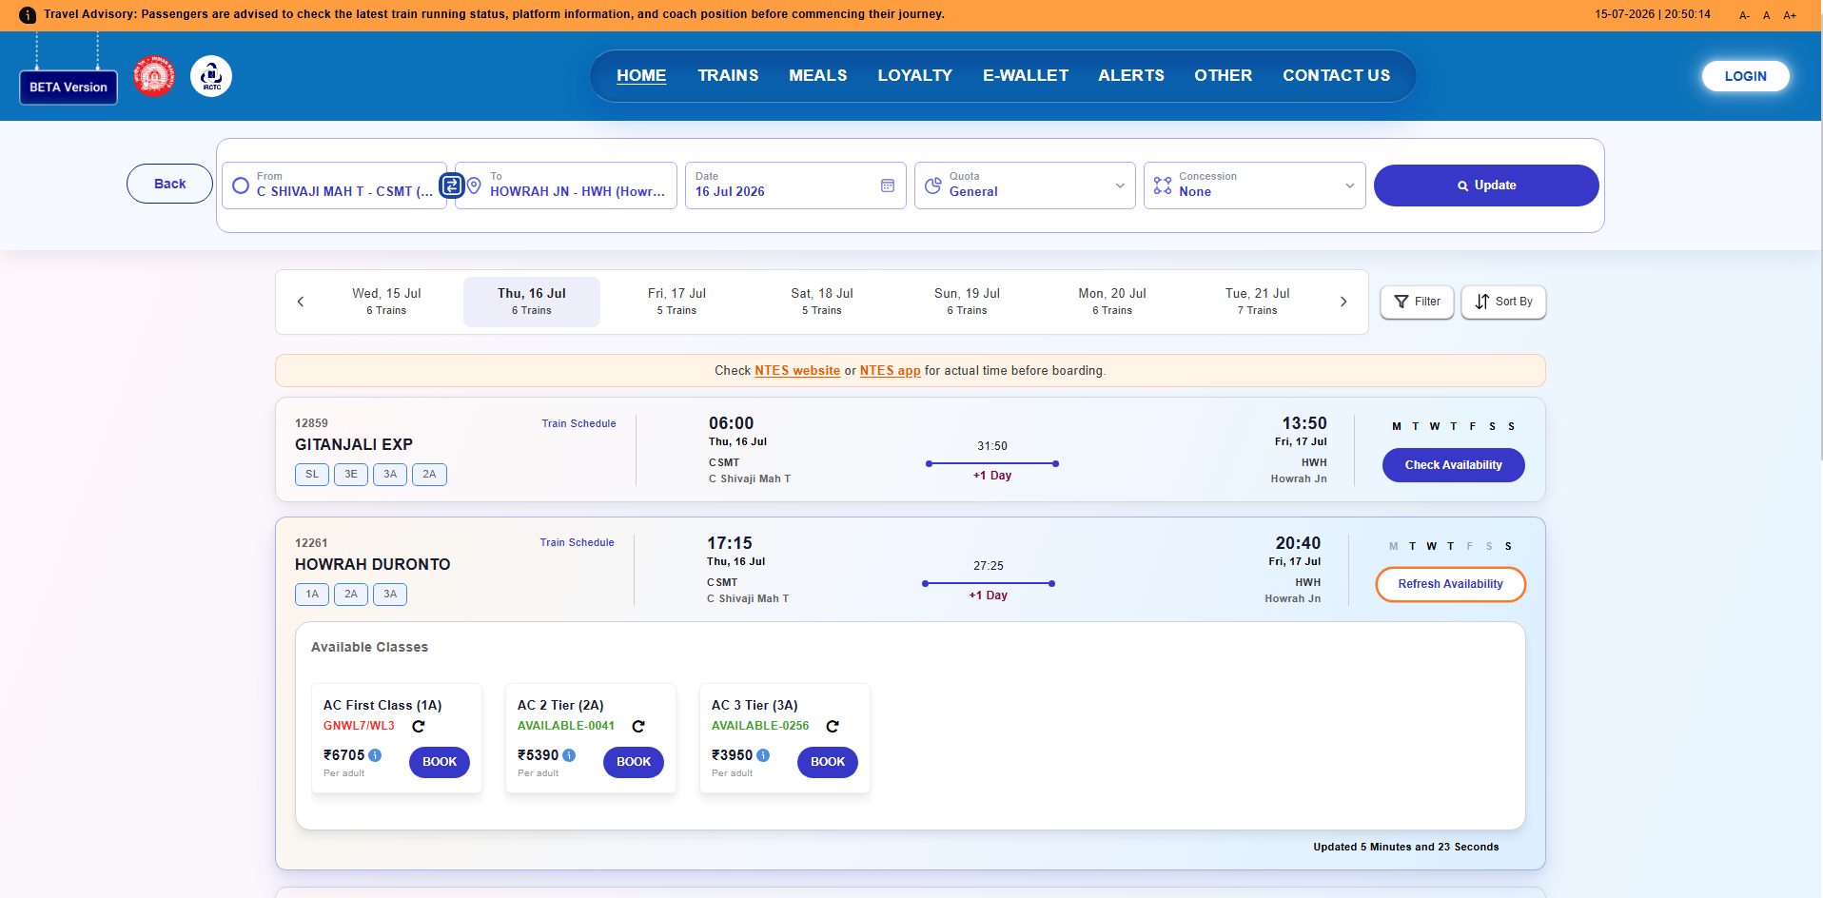Image resolution: width=1823 pixels, height=898 pixels.
Task: Reset font size with the A control
Action: point(1767,15)
